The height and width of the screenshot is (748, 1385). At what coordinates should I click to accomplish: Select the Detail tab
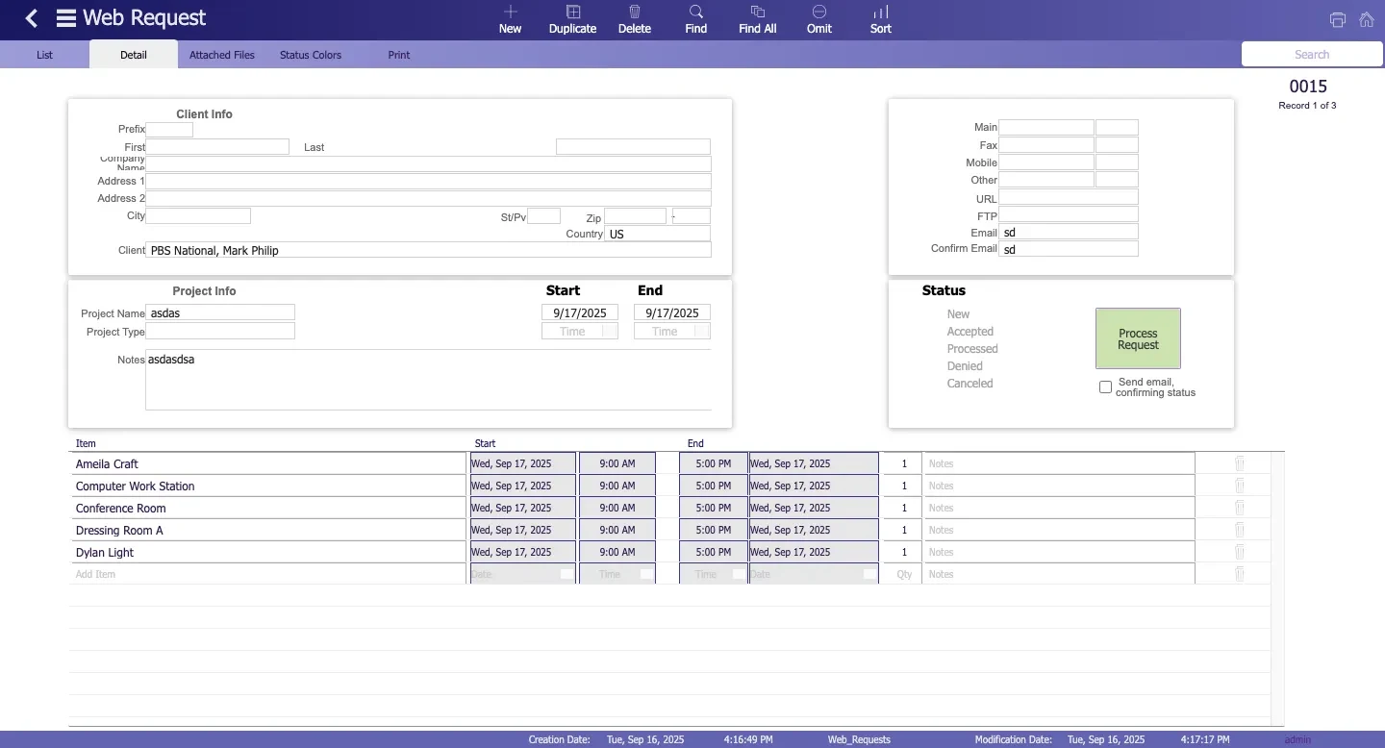[x=134, y=55]
